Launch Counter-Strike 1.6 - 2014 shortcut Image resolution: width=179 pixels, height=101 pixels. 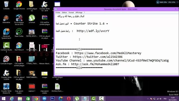[44, 6]
